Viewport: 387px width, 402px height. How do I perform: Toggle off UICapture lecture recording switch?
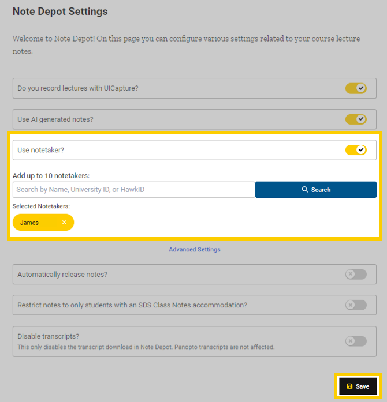click(356, 88)
